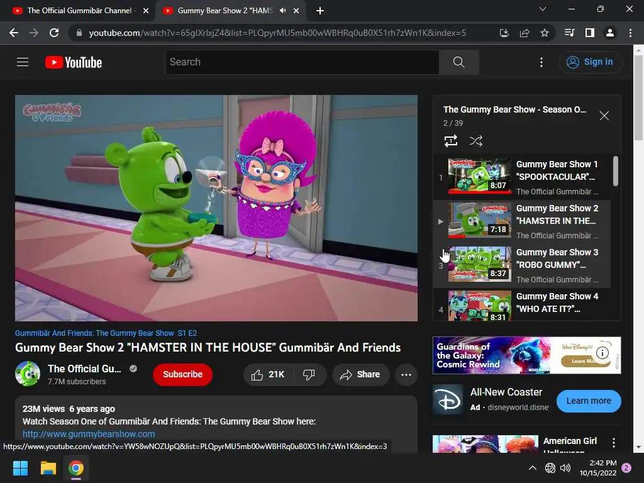
Task: Open the gummybearshow.com link
Action: (x=89, y=434)
